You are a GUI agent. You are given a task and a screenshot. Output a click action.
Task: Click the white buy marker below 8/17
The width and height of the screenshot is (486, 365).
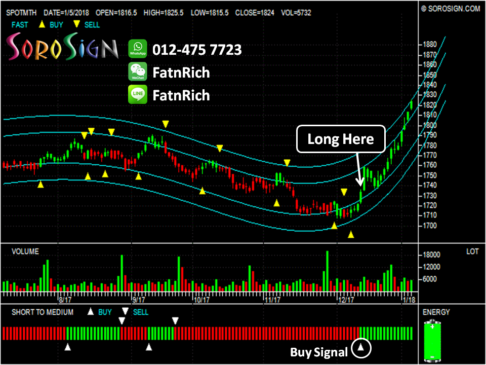(67, 347)
